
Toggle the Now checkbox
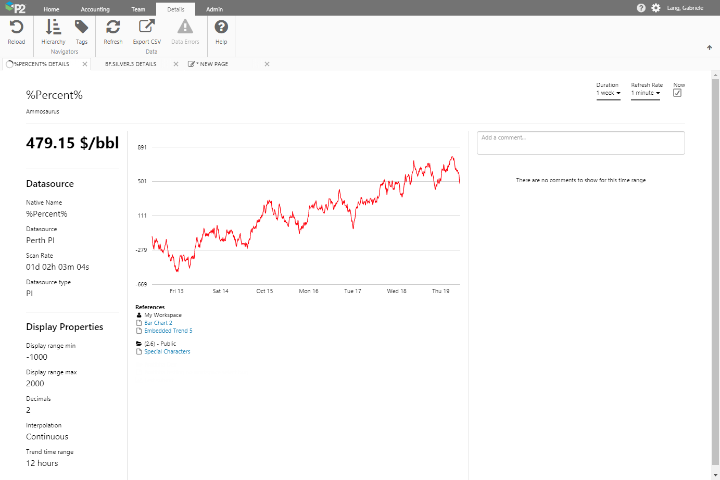tap(677, 93)
